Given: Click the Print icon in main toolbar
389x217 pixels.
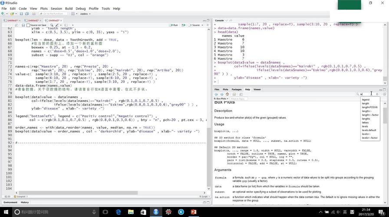Looking at the screenshot, I should tap(34, 13).
